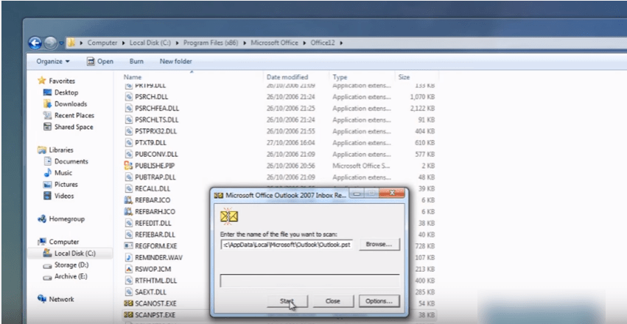
Task: Open the Organize dropdown menu
Action: 53,62
